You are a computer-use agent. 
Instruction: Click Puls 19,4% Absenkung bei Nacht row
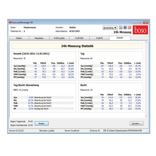[44, 103]
